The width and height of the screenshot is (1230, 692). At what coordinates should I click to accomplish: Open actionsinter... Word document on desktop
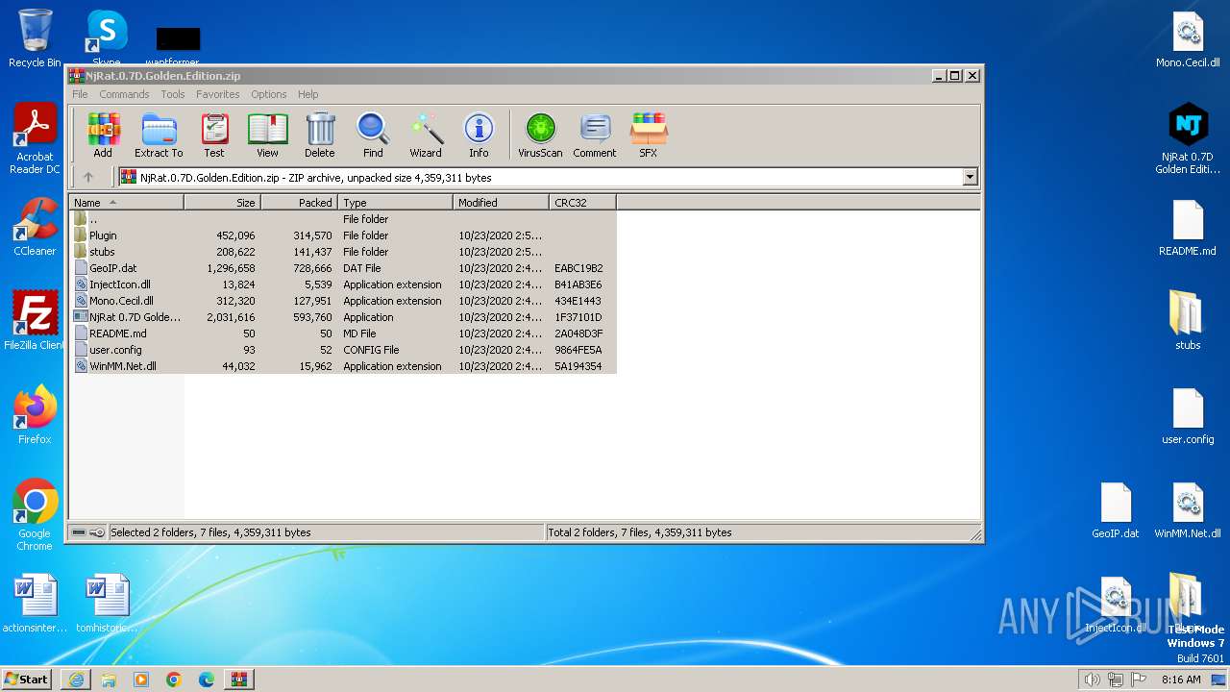[35, 604]
